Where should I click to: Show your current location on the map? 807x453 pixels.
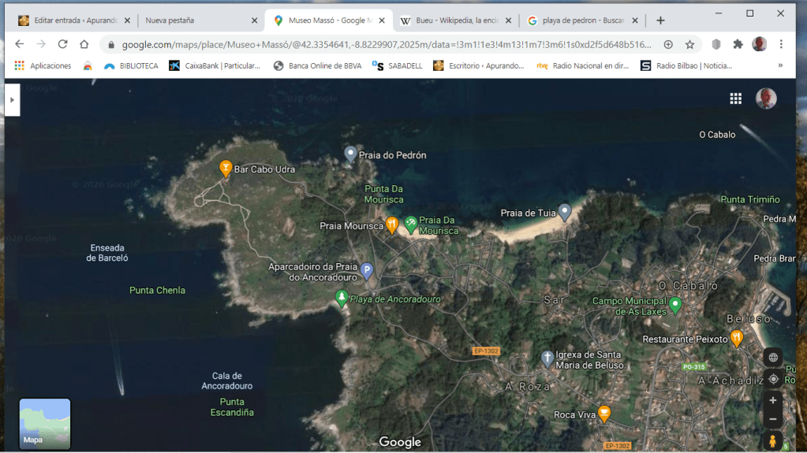coord(773,379)
